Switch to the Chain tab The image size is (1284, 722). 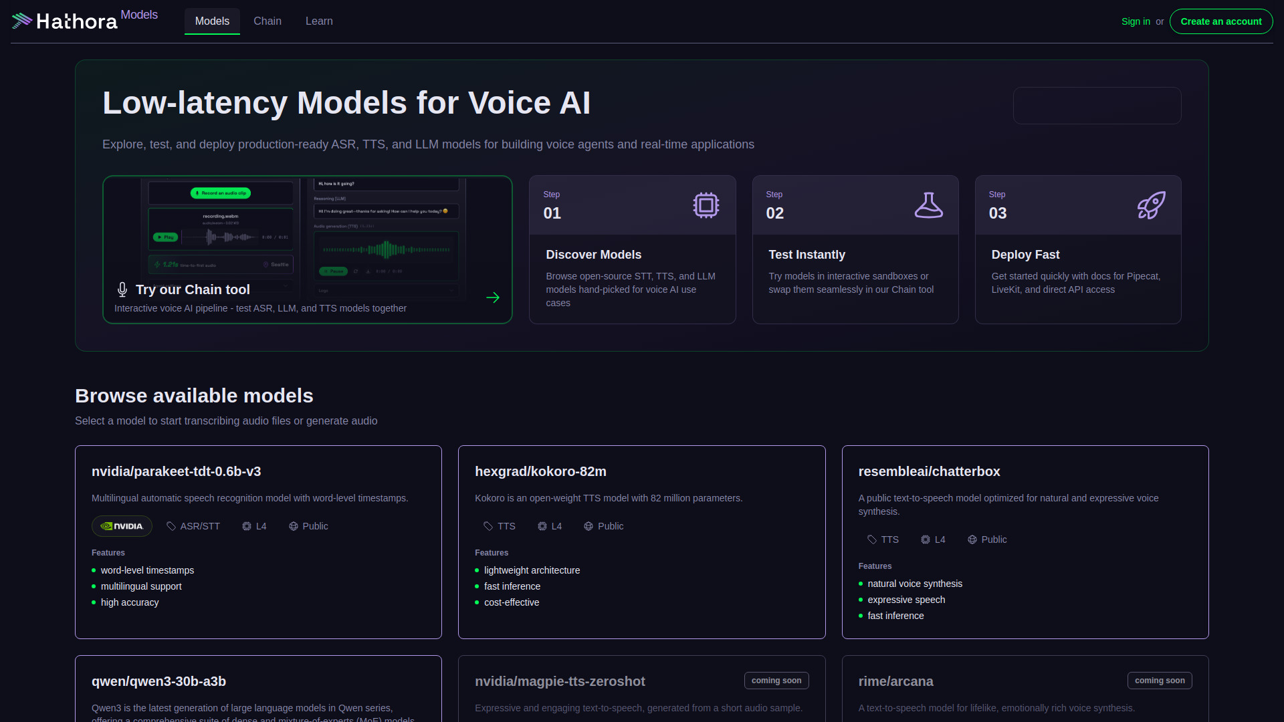267,21
